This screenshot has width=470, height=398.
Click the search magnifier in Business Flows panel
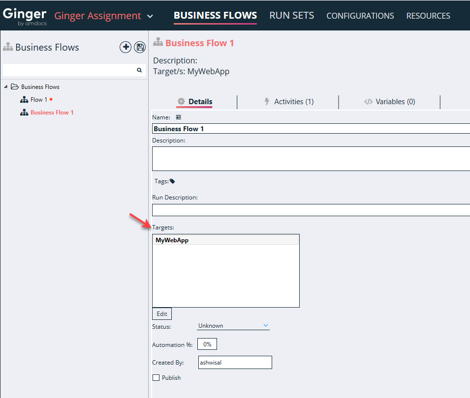[x=139, y=70]
